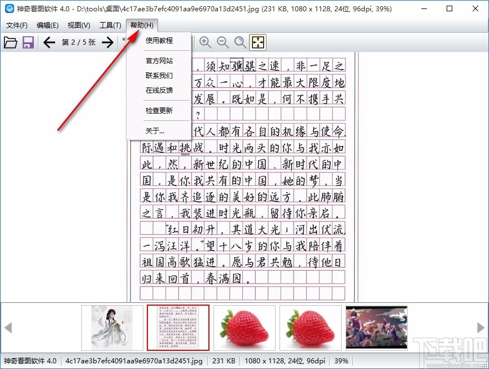Open the 编辑(E) menu
Screen dimensions: 489x369
(47, 25)
